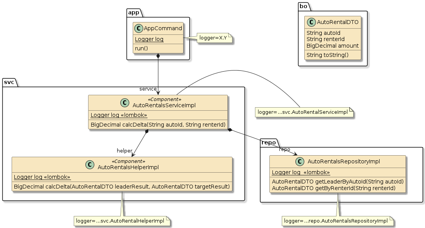The width and height of the screenshot is (425, 228).
Task: Click the 'logger=X.Y' note
Action: [215, 38]
